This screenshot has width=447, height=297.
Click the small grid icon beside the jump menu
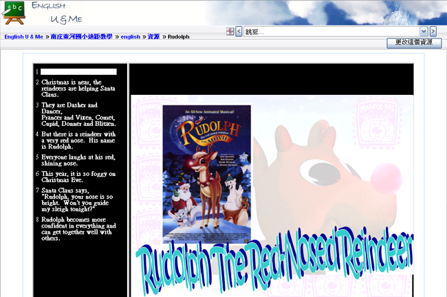230,32
